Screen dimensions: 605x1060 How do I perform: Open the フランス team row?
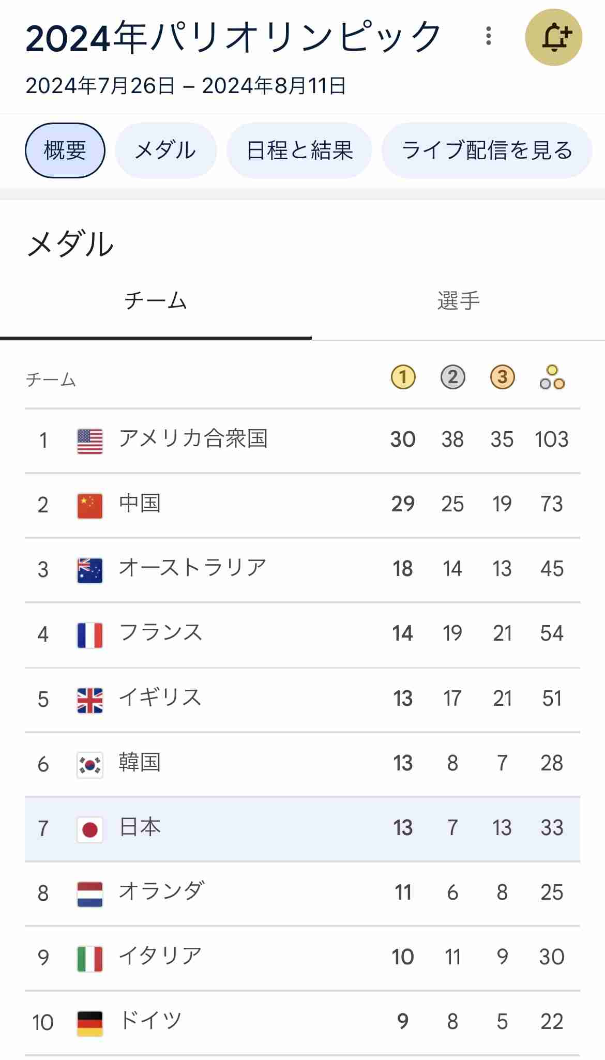(x=303, y=634)
